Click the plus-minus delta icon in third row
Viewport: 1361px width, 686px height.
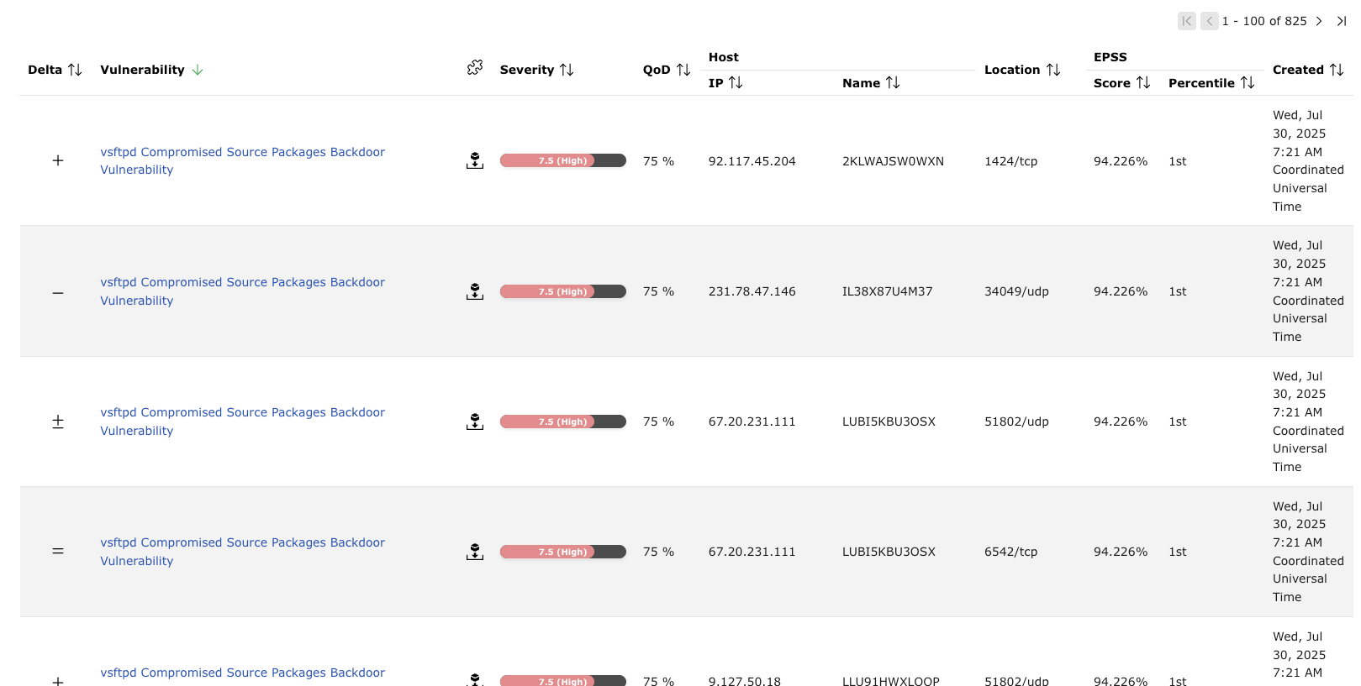tap(58, 422)
